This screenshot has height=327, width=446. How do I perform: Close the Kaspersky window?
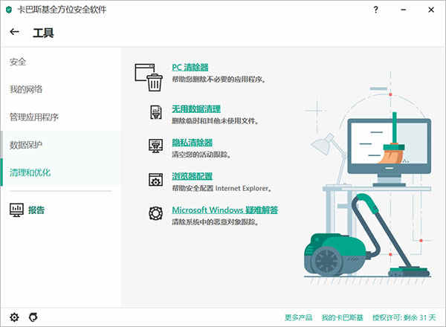click(431, 10)
